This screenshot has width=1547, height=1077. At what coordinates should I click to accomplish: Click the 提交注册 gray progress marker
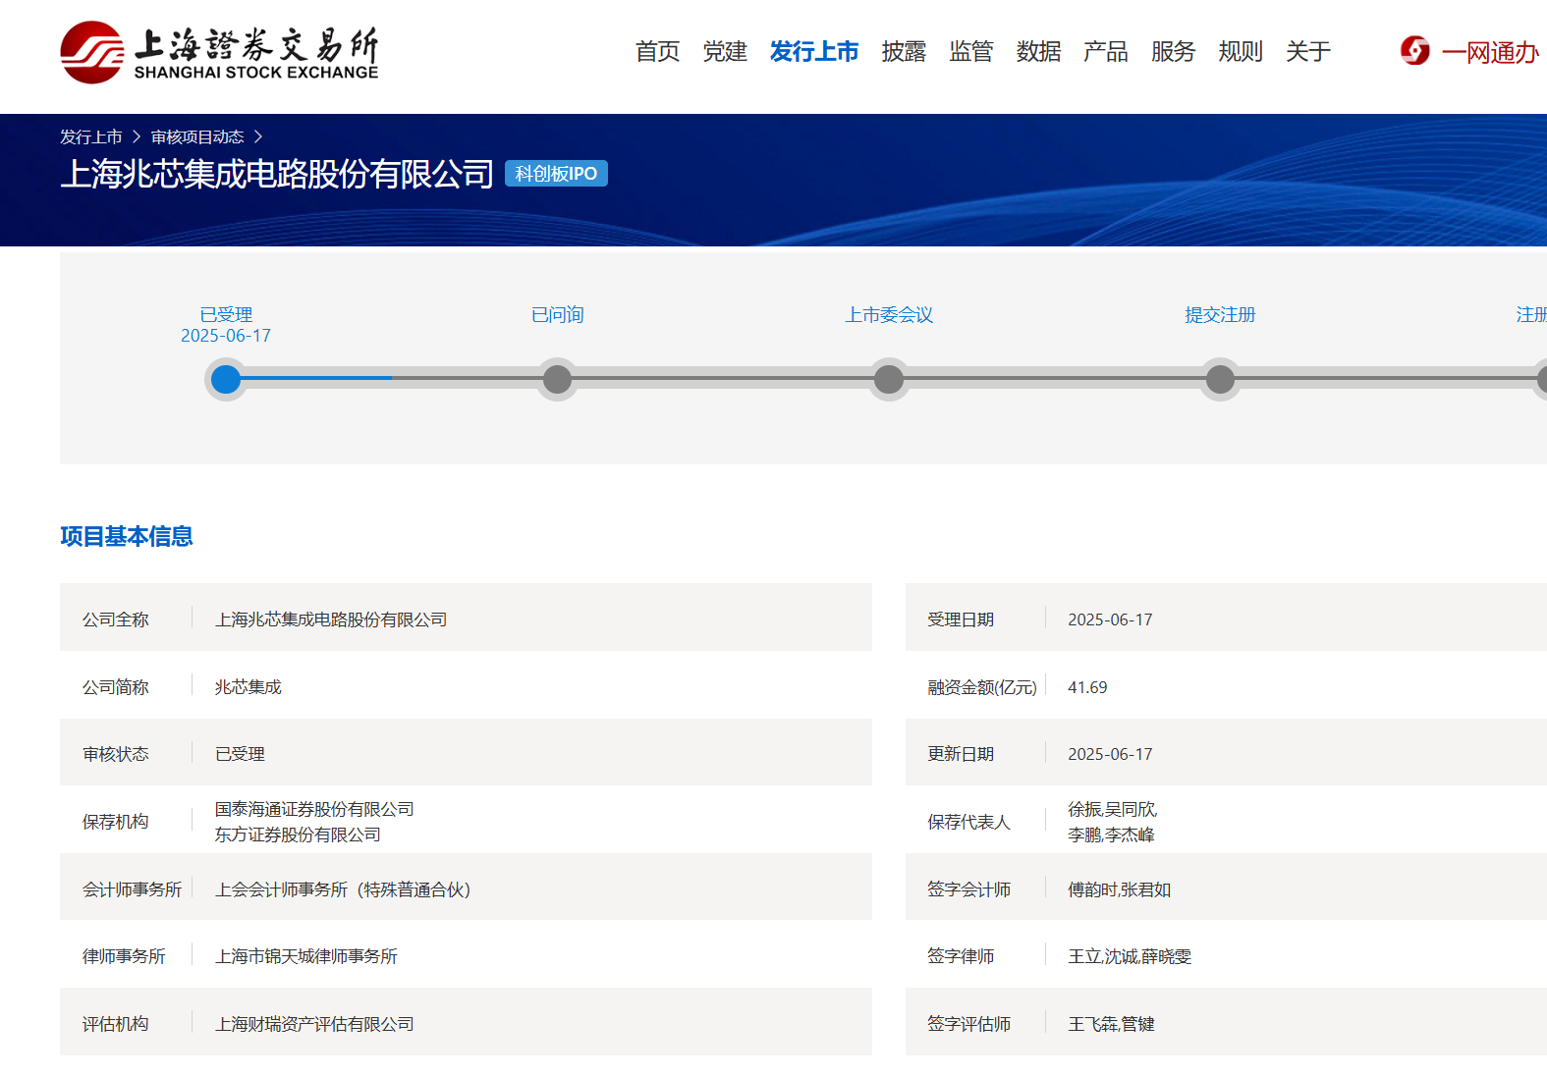[1220, 379]
